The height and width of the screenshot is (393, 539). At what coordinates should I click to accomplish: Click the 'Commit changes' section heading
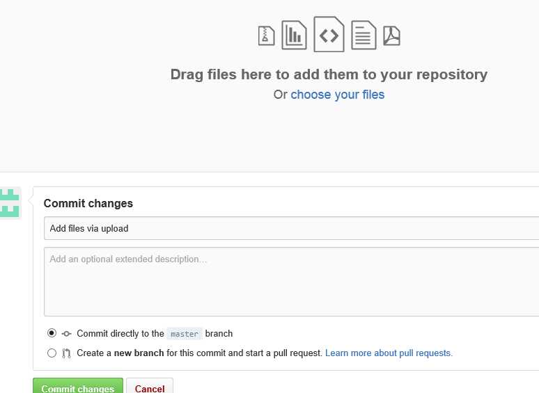coord(88,204)
